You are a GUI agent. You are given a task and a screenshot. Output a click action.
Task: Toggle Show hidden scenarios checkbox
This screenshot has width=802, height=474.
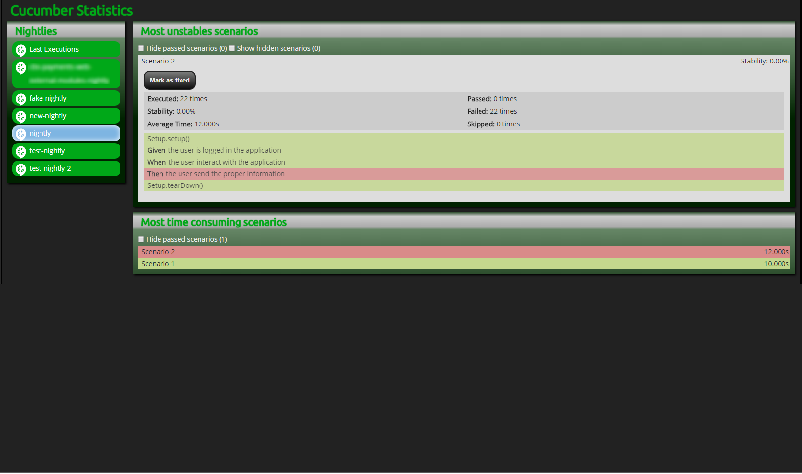click(x=232, y=48)
